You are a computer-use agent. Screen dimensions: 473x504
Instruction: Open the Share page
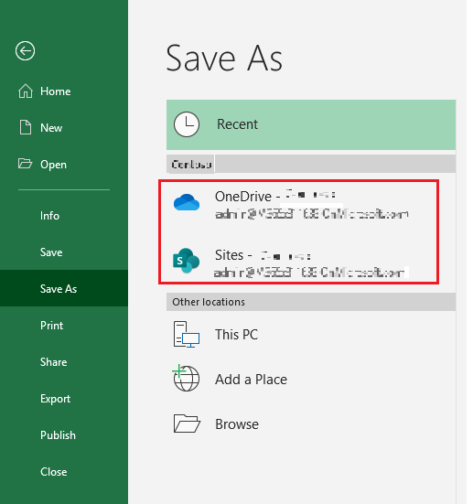64,362
